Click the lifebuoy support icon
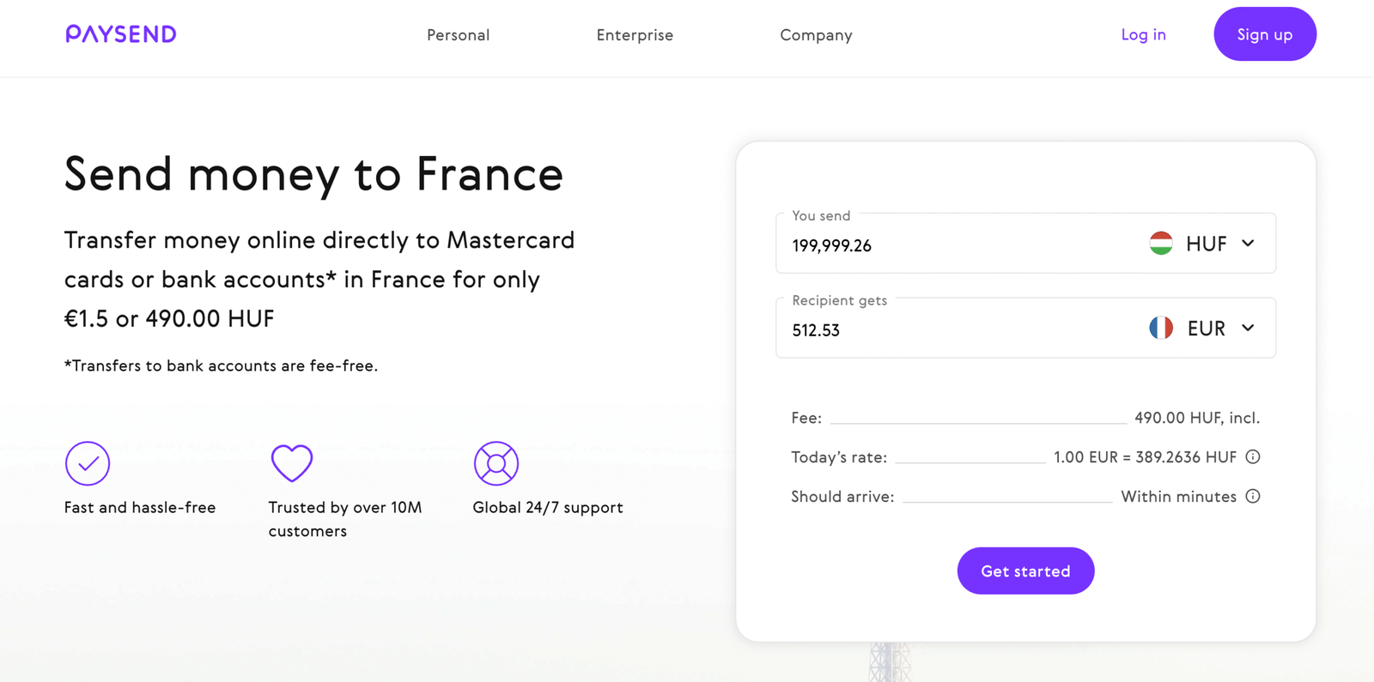1374x682 pixels. tap(496, 463)
